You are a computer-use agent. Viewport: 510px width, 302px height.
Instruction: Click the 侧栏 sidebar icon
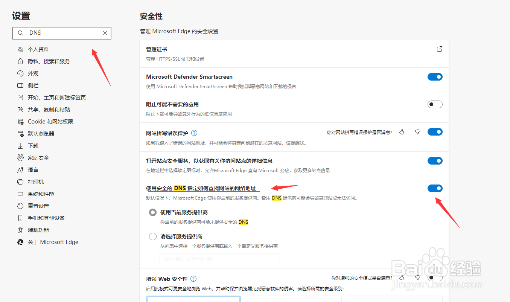coord(20,85)
